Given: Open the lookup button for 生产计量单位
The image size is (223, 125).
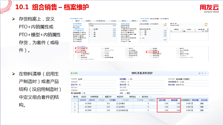Looking at the screenshot, I should point(165,33).
